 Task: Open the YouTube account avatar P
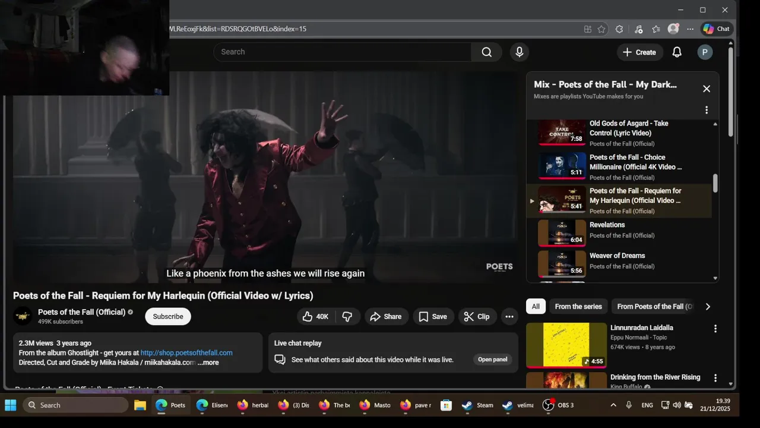(705, 52)
